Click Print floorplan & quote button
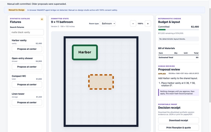 [179, 128]
